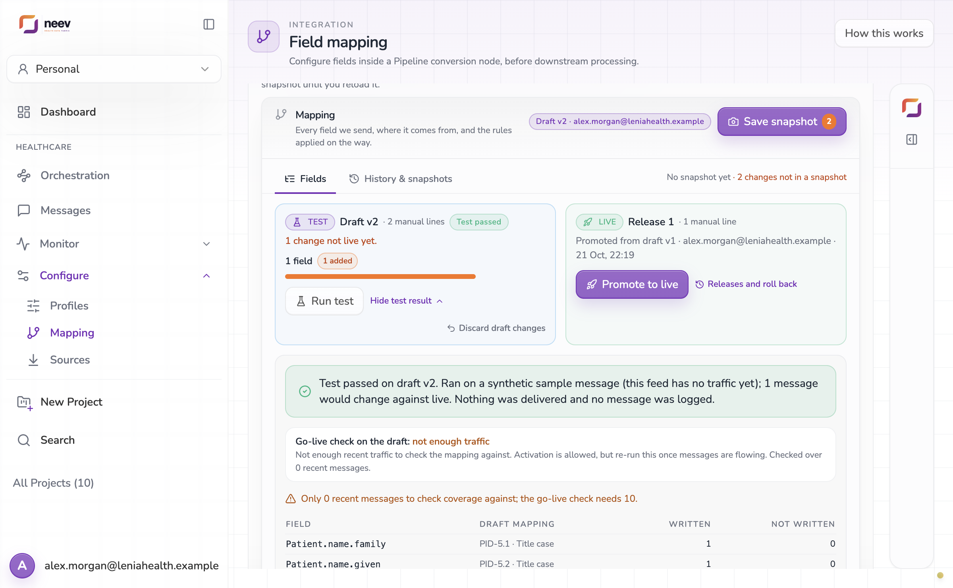Open Sources under Configure
Image resolution: width=953 pixels, height=588 pixels.
click(70, 360)
